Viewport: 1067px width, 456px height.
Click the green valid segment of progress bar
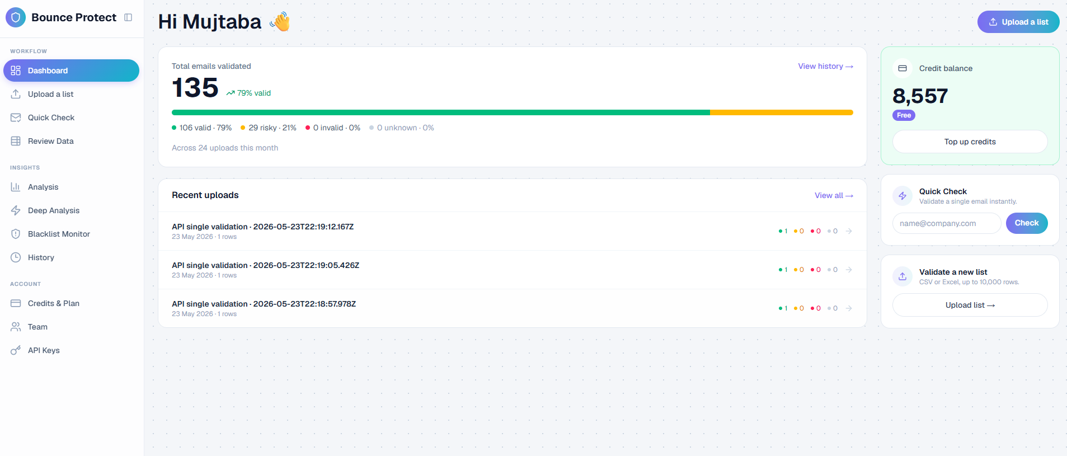tap(441, 112)
